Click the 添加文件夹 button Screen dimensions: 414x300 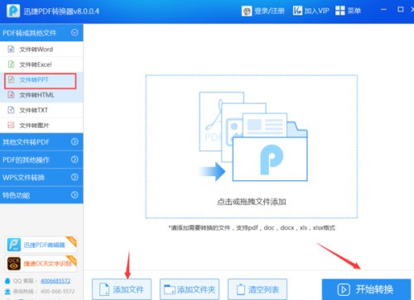click(190, 289)
